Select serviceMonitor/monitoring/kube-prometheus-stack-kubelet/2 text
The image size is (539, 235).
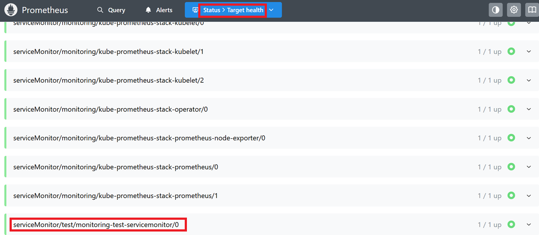tap(108, 81)
